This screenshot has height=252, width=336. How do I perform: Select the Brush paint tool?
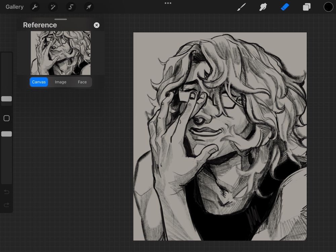pos(241,7)
